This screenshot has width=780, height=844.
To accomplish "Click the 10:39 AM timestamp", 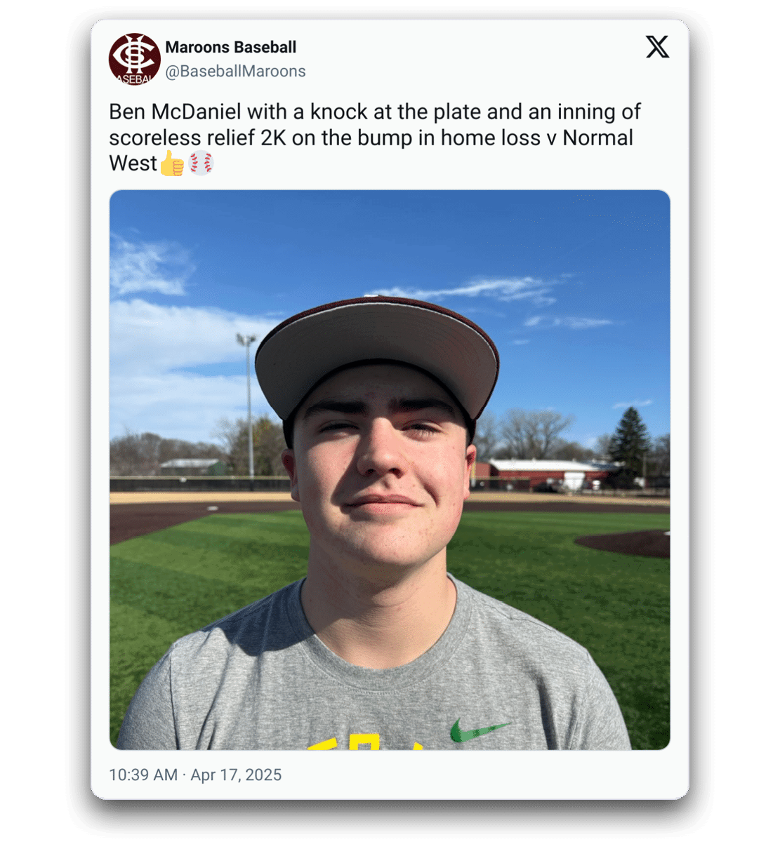I will coord(143,775).
